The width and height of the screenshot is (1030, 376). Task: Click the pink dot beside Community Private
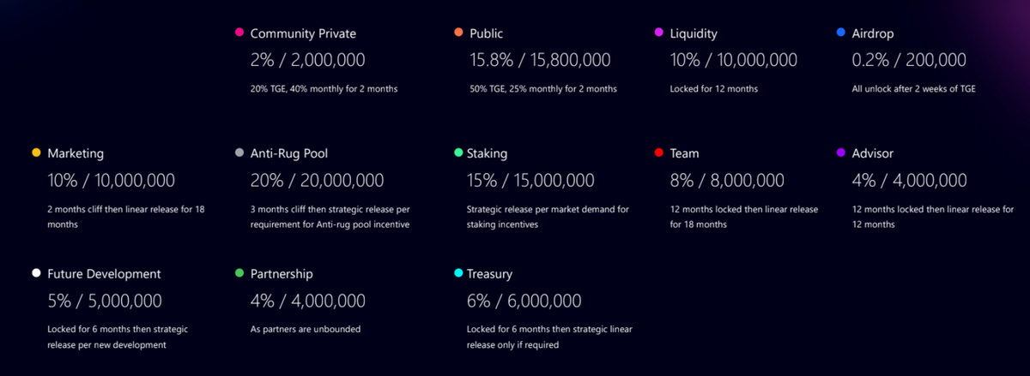(x=239, y=33)
